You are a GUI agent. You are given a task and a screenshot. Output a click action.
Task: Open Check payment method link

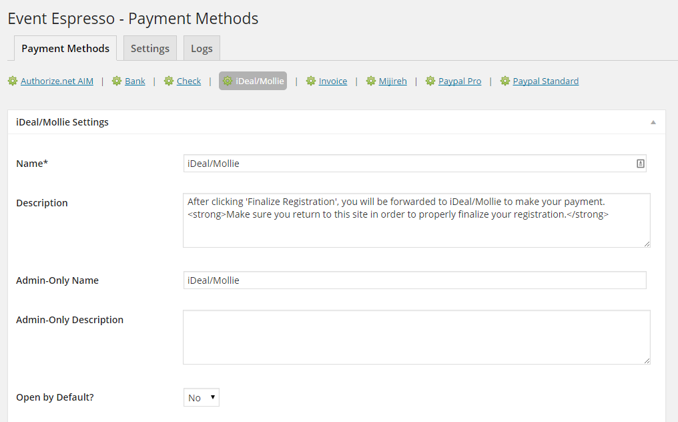tap(189, 81)
